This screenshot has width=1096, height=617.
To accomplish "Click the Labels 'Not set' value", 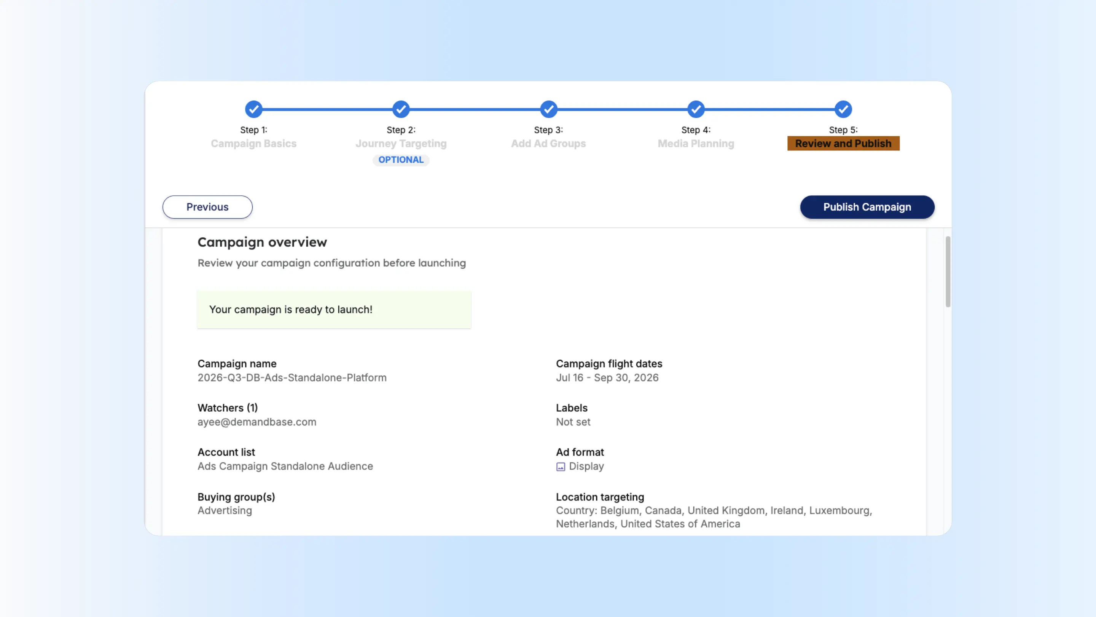I will 573,422.
